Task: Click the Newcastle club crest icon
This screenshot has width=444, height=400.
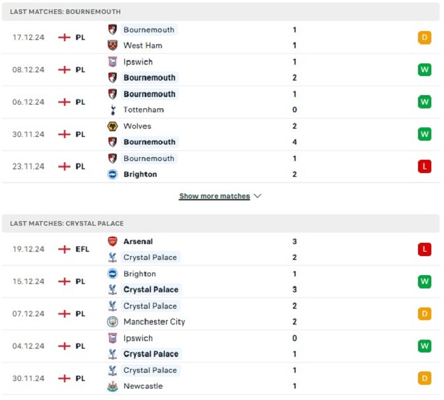Action: coord(112,386)
